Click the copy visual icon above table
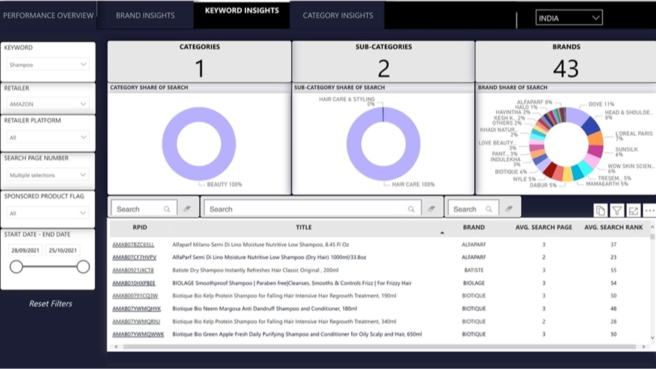Image resolution: width=656 pixels, height=369 pixels. [600, 211]
